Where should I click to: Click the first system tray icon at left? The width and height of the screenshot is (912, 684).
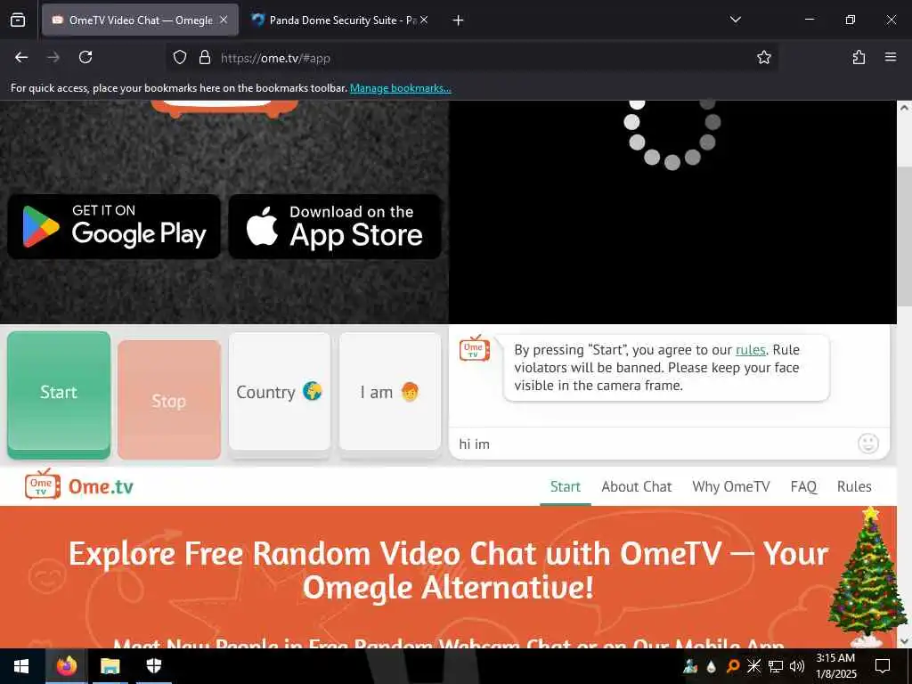[690, 666]
